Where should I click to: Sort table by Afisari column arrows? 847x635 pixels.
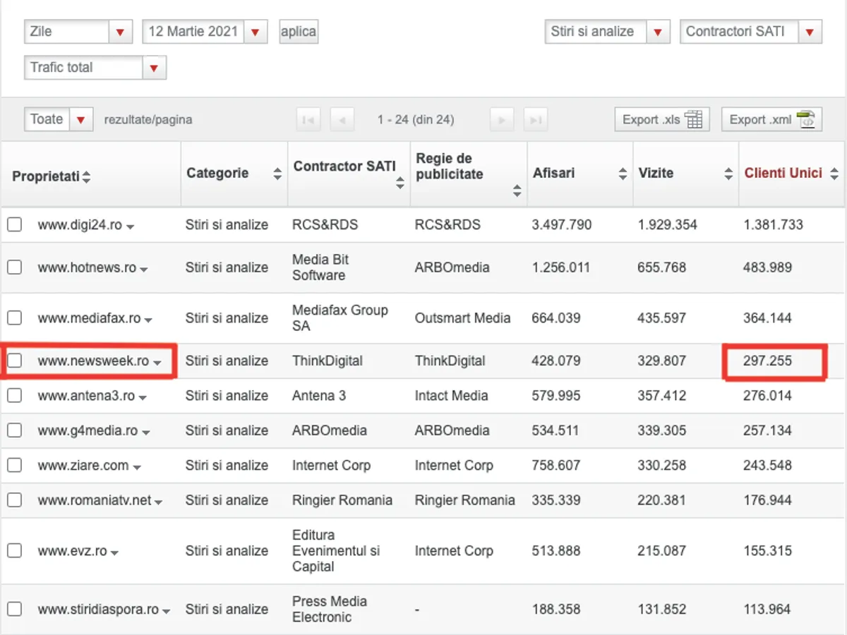(623, 174)
